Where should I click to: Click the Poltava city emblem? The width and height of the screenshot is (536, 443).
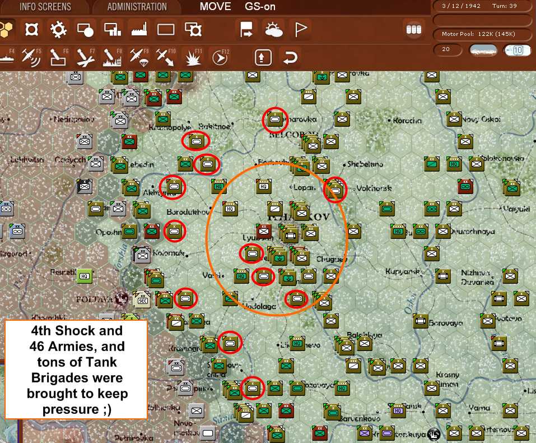coord(121,298)
